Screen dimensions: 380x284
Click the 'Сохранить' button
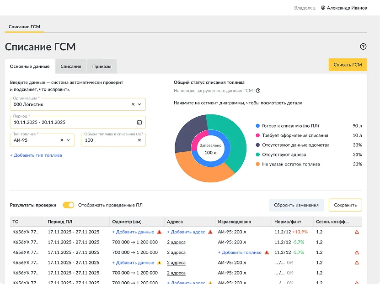point(345,205)
